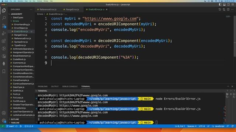Screen dimensions: 236x132
Task: Open TypeError.js in the explorer
Action: (20, 45)
